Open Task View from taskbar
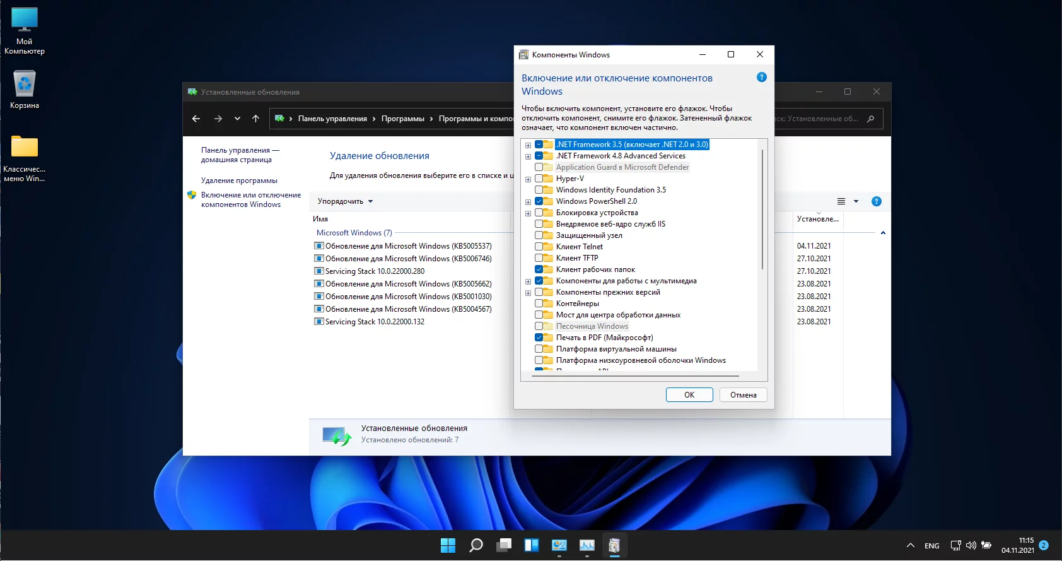 (x=504, y=545)
